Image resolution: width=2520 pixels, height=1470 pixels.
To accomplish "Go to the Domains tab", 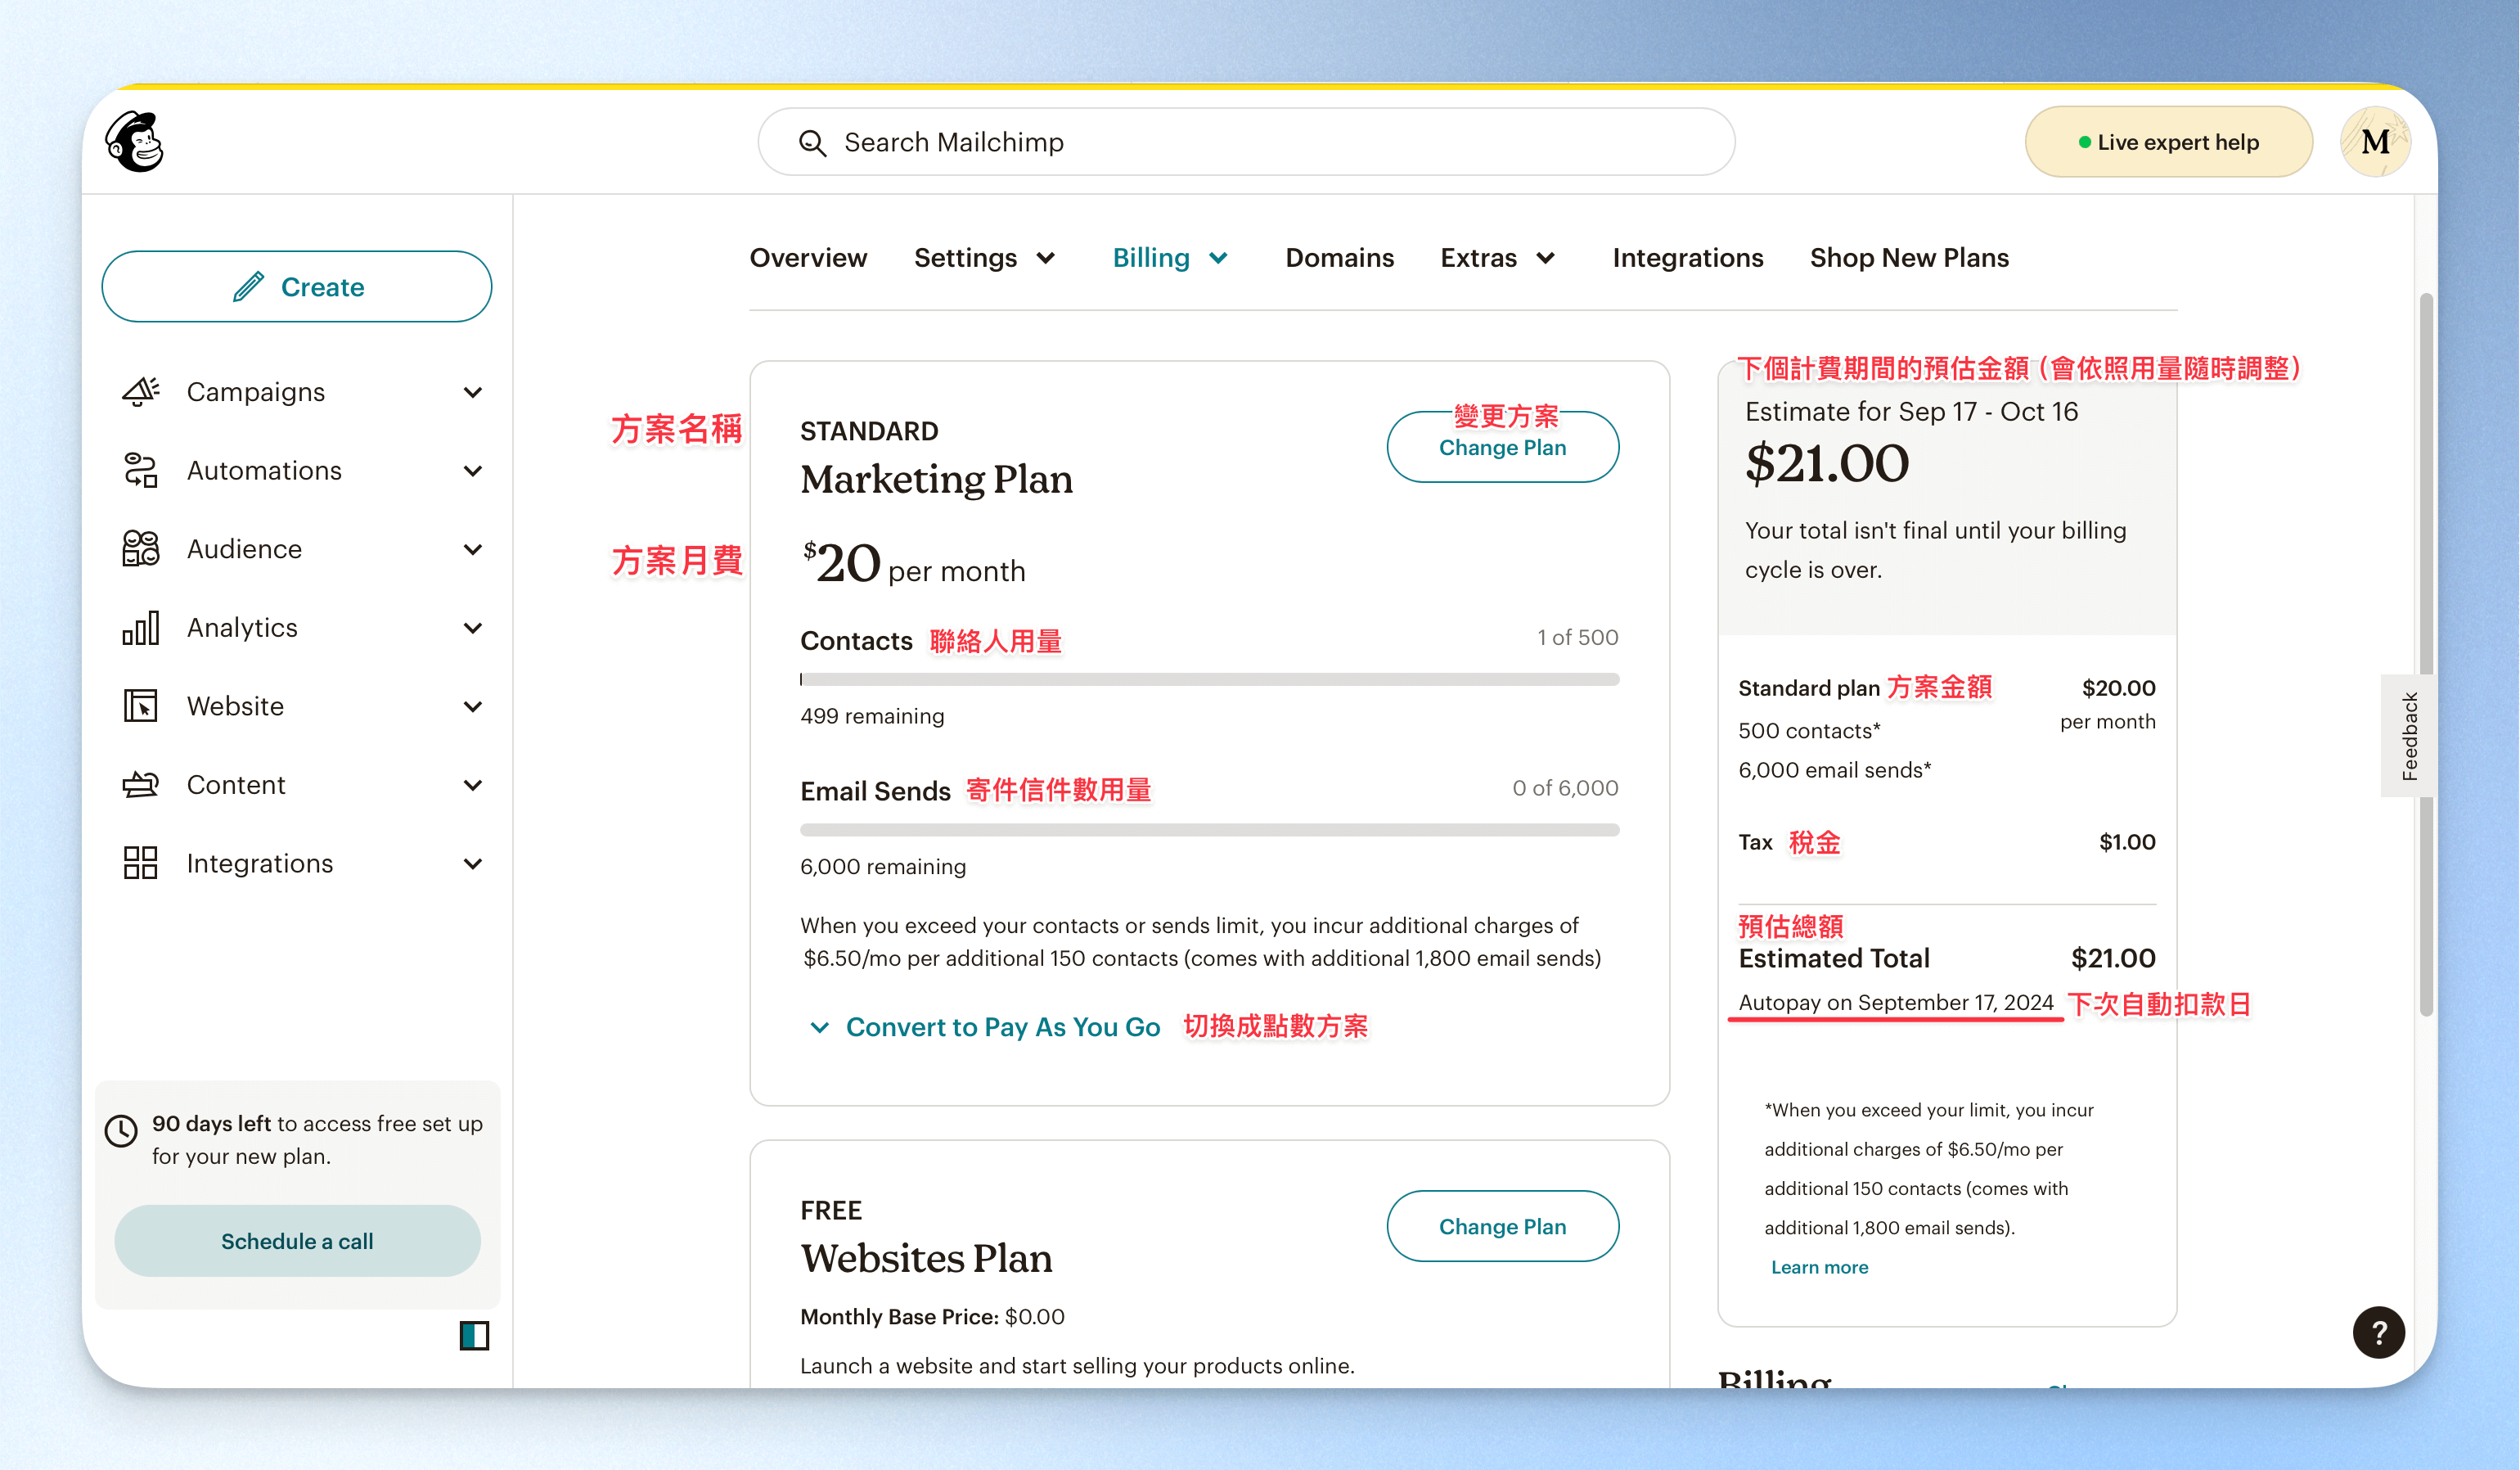I will [1339, 258].
